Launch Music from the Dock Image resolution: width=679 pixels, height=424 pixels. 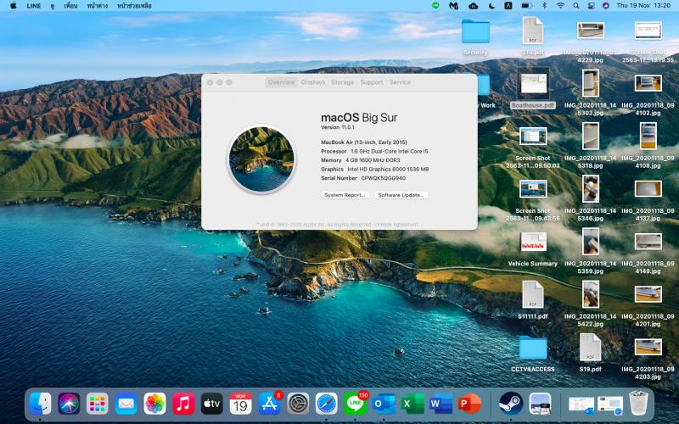(183, 404)
